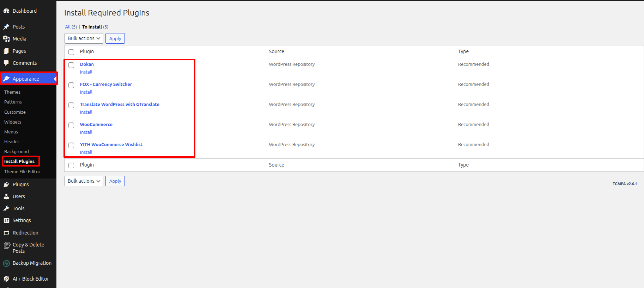Switch to the All (5) filter

click(68, 27)
